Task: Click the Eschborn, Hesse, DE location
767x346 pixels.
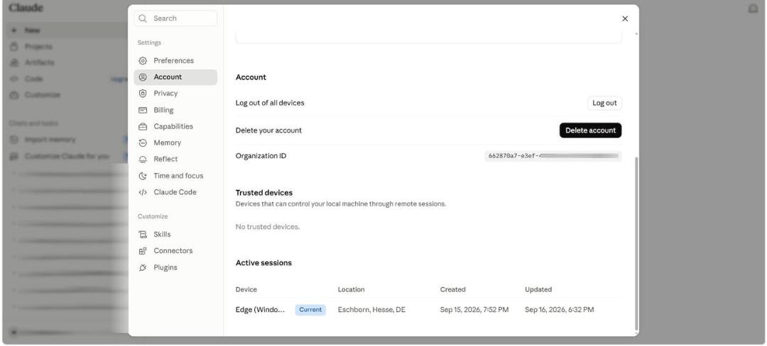Action: 371,310
